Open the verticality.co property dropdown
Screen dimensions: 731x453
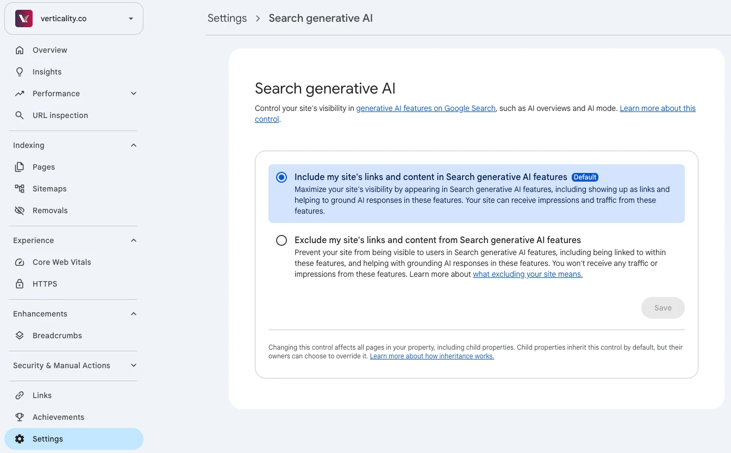(x=74, y=18)
